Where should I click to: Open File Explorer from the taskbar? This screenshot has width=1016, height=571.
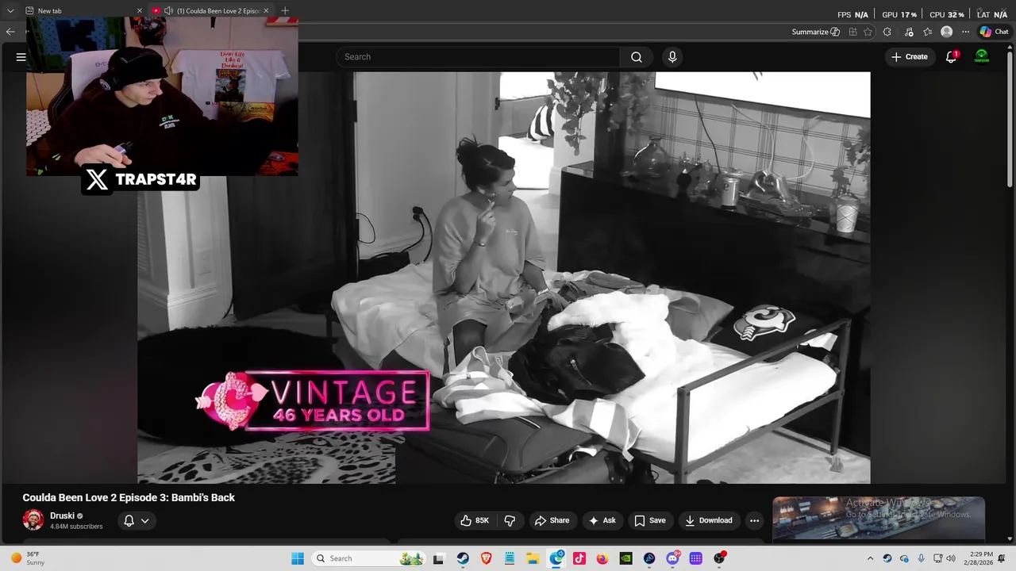[x=533, y=558]
